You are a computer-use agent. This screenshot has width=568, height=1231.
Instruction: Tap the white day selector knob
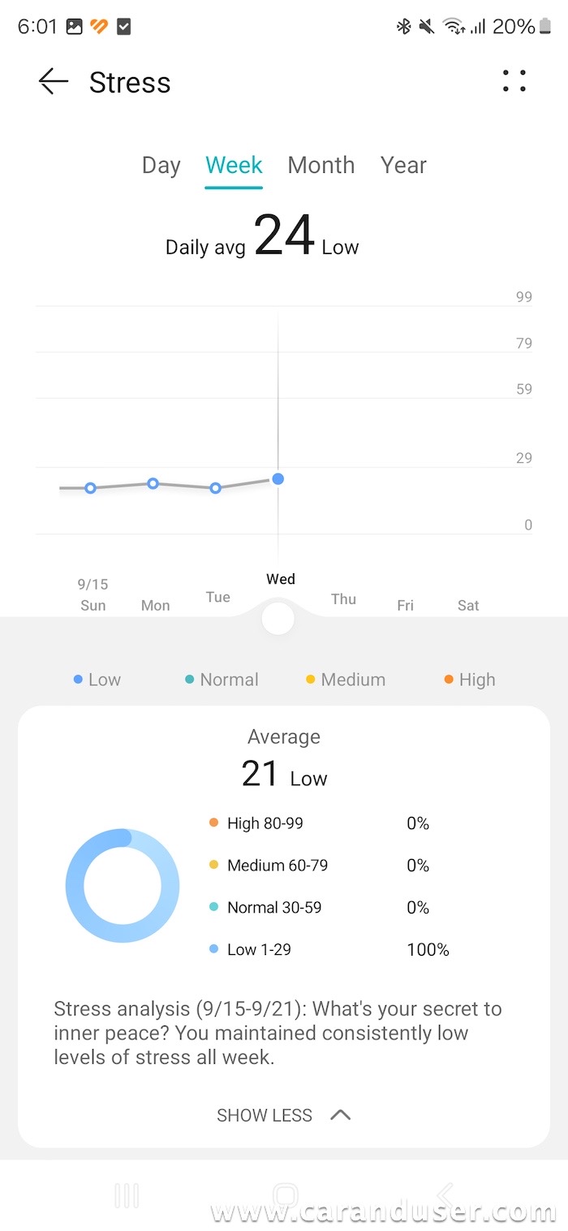(278, 619)
